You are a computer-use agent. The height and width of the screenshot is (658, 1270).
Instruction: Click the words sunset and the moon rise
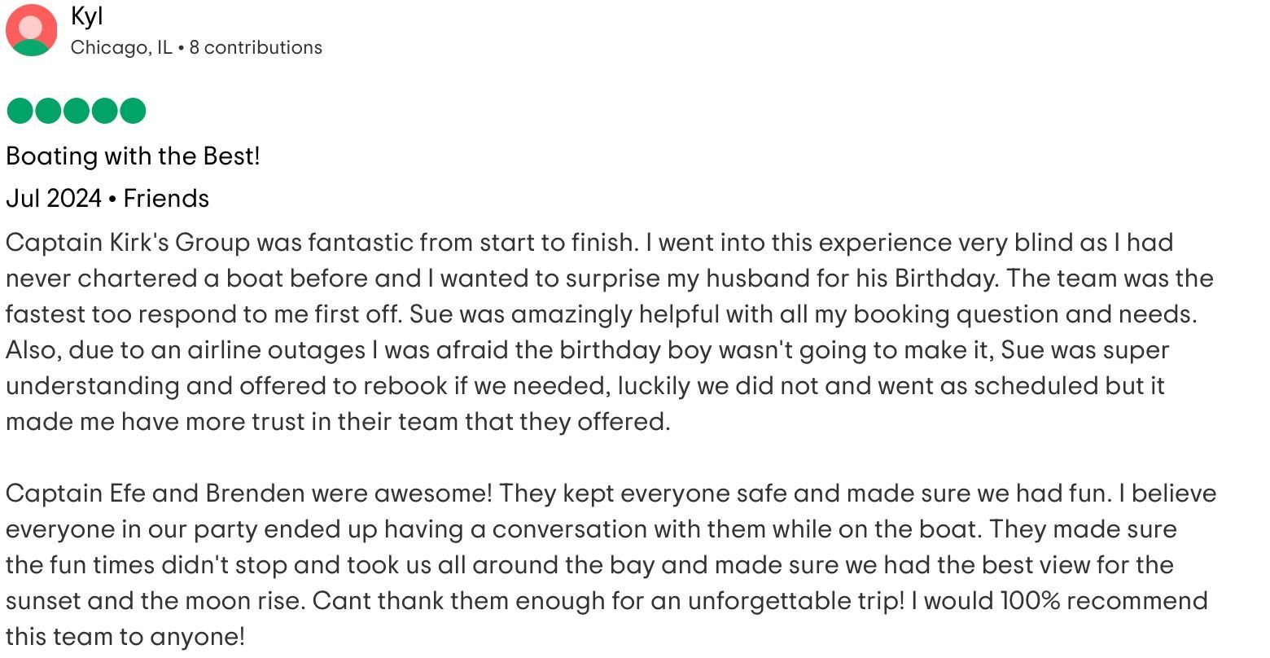point(155,601)
